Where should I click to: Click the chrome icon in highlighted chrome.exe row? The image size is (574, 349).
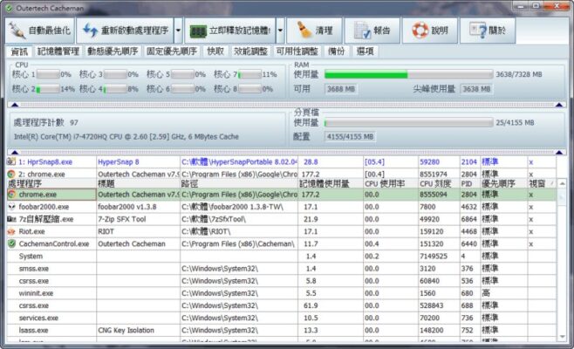[11, 195]
